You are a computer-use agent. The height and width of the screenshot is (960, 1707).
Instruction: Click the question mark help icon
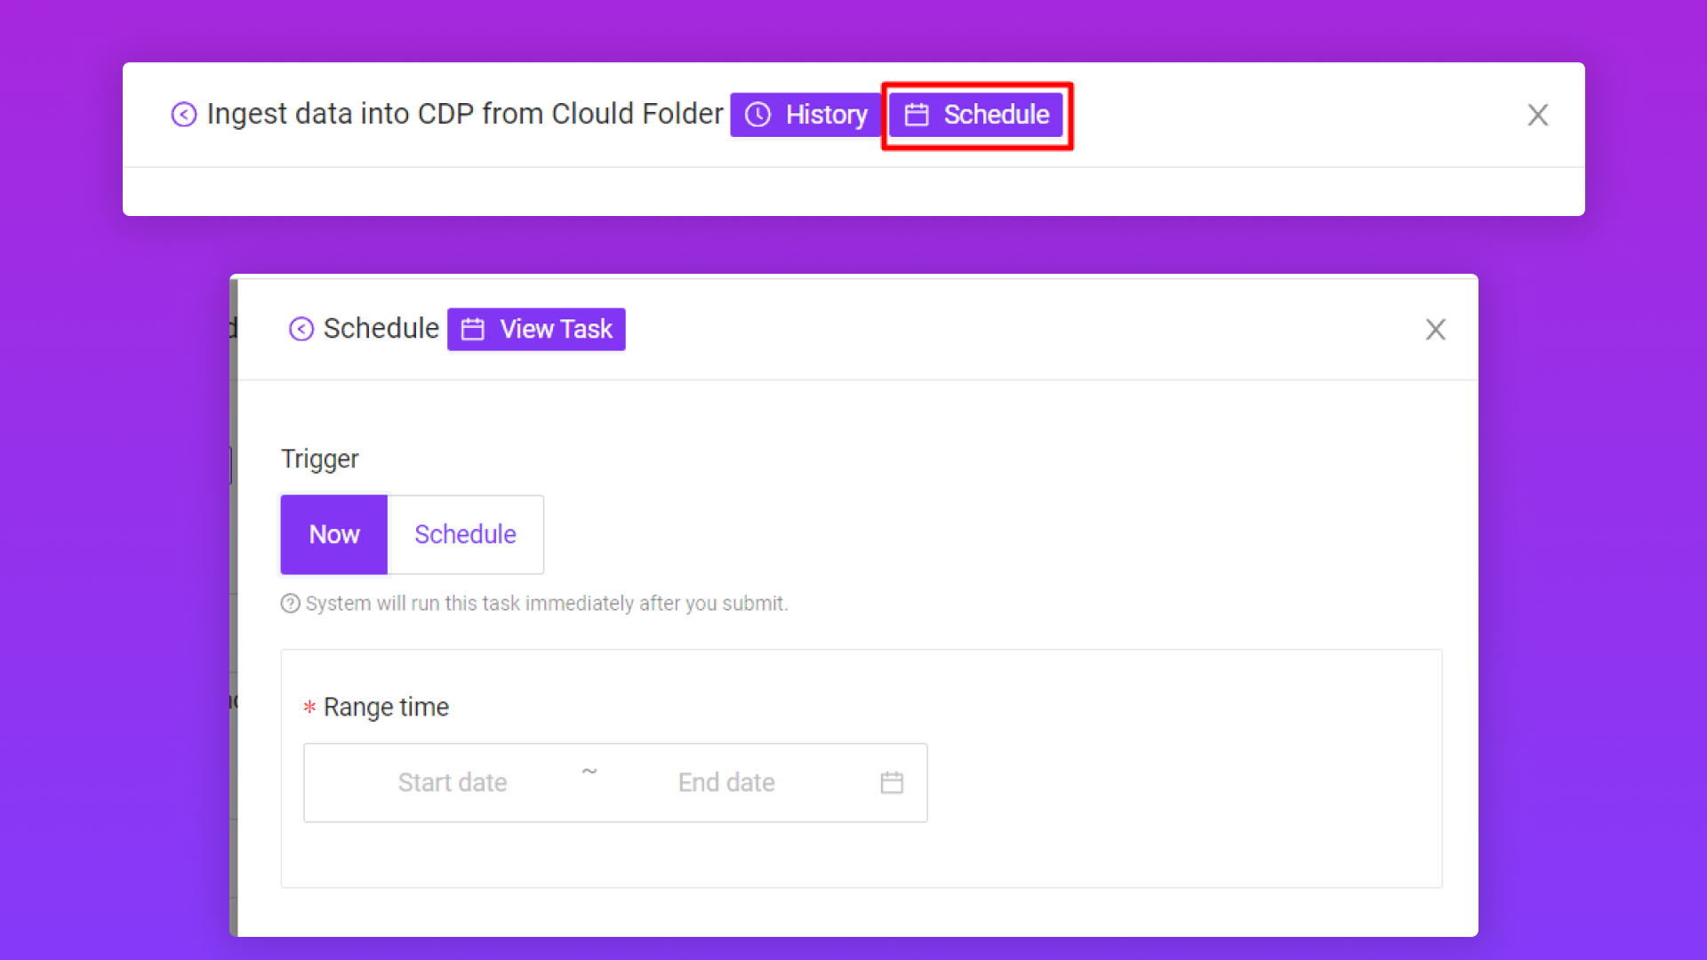pyautogui.click(x=290, y=604)
